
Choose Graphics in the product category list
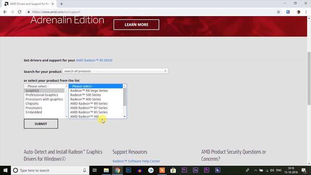[x=44, y=90]
